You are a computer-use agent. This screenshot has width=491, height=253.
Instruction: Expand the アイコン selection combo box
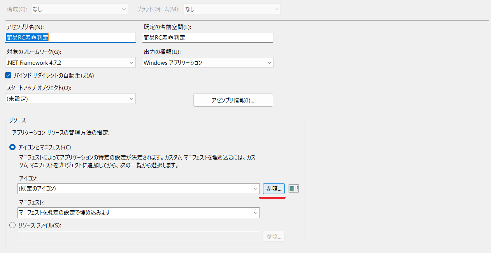(139, 189)
